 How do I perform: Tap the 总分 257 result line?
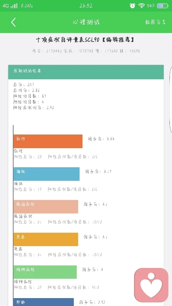(24, 85)
